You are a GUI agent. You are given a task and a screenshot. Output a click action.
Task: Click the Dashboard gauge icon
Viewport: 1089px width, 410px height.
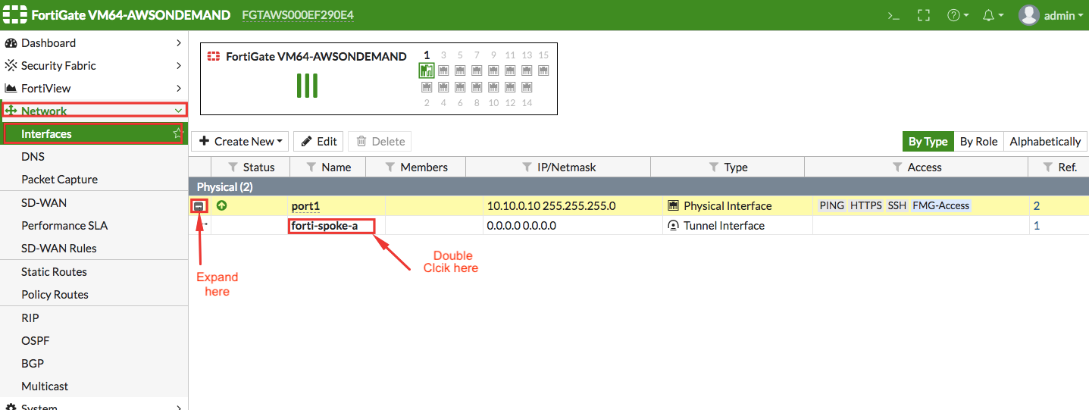click(11, 43)
